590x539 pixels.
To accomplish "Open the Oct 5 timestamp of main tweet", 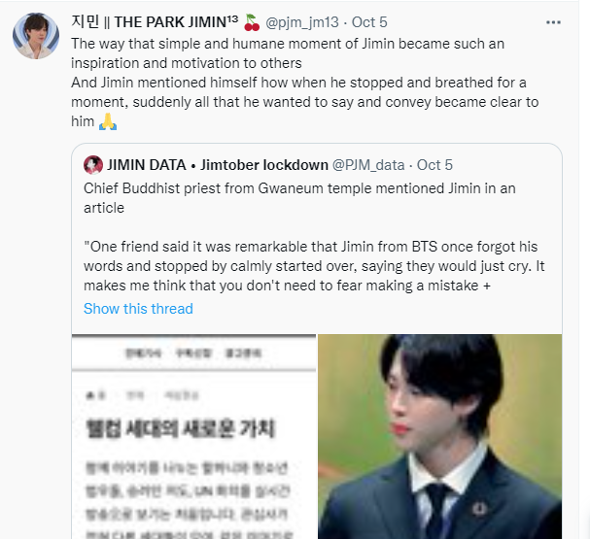I will [x=369, y=22].
